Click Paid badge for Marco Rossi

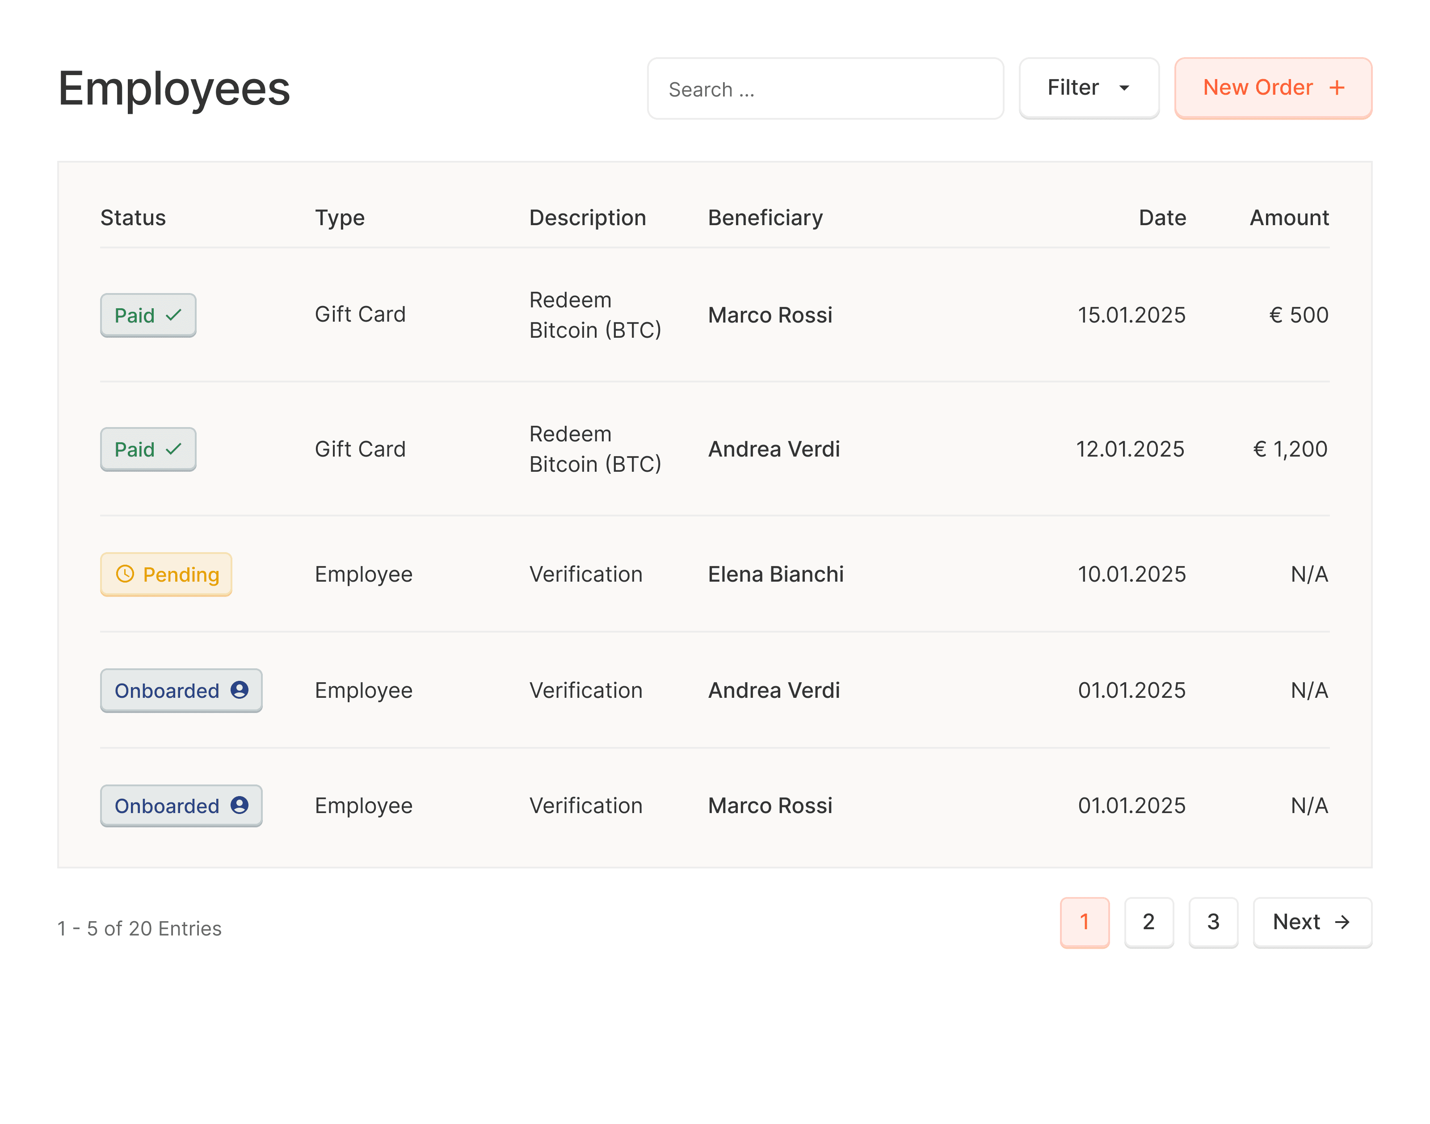pos(148,315)
